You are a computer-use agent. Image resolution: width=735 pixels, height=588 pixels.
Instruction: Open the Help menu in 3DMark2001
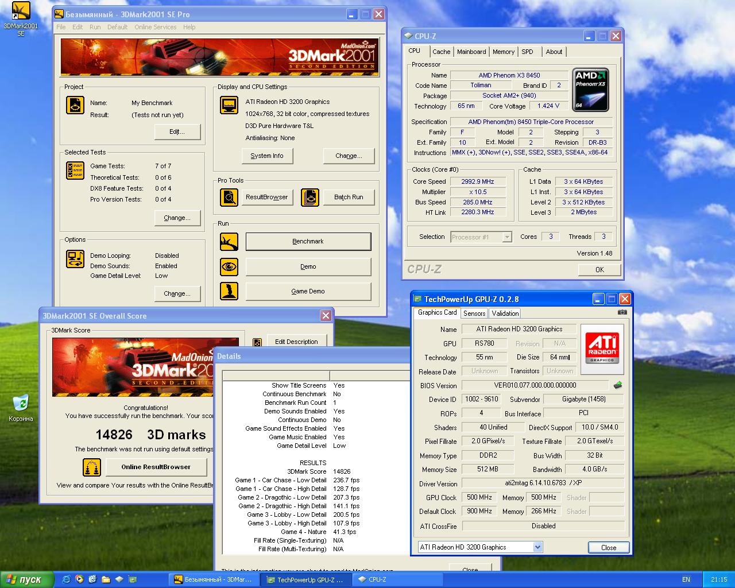pyautogui.click(x=189, y=27)
